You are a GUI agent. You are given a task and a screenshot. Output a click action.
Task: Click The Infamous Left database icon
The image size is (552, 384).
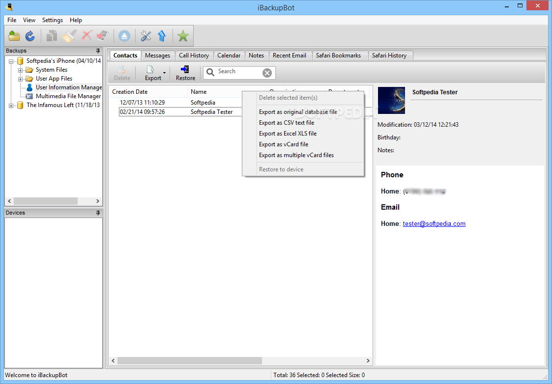[x=20, y=105]
